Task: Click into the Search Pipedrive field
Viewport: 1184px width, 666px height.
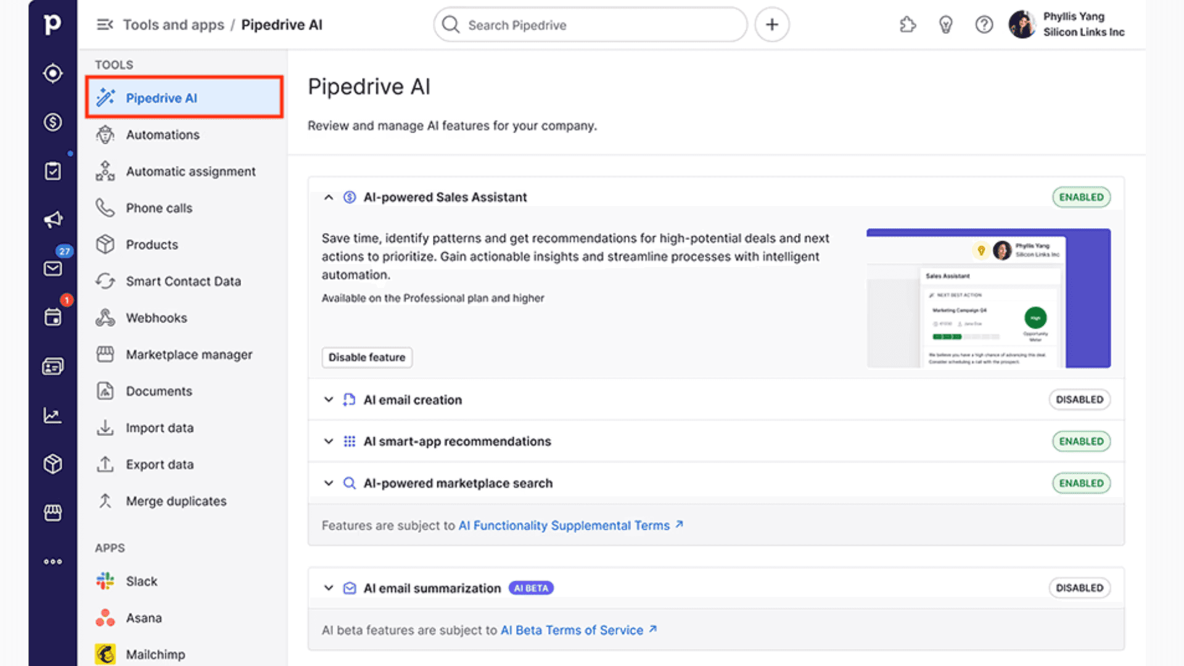Action: click(590, 25)
